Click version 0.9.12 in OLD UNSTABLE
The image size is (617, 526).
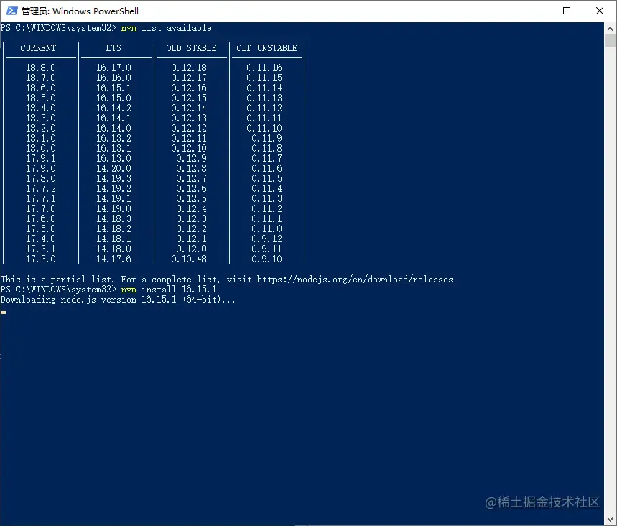266,239
